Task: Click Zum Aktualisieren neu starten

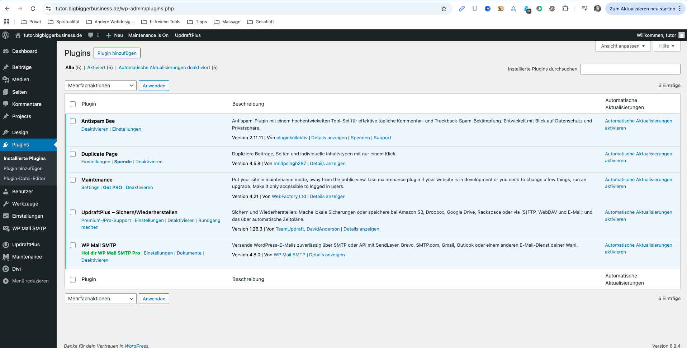Action: click(x=642, y=9)
